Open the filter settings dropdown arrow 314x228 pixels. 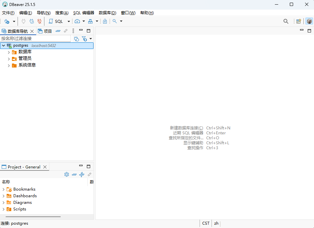pos(91,39)
